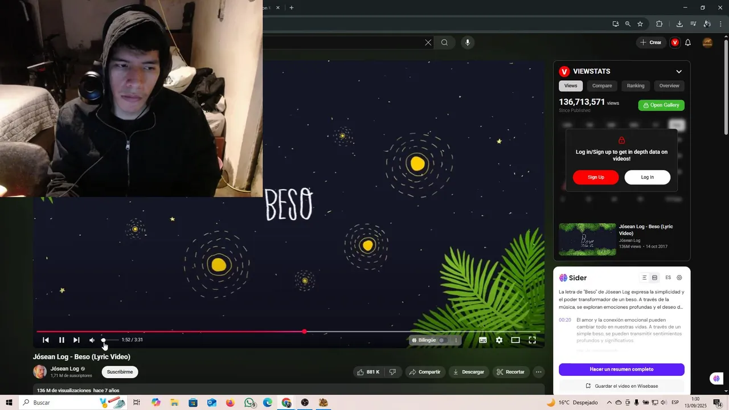Click the YouTube search magnifier button
This screenshot has height=410, width=729.
tap(444, 42)
